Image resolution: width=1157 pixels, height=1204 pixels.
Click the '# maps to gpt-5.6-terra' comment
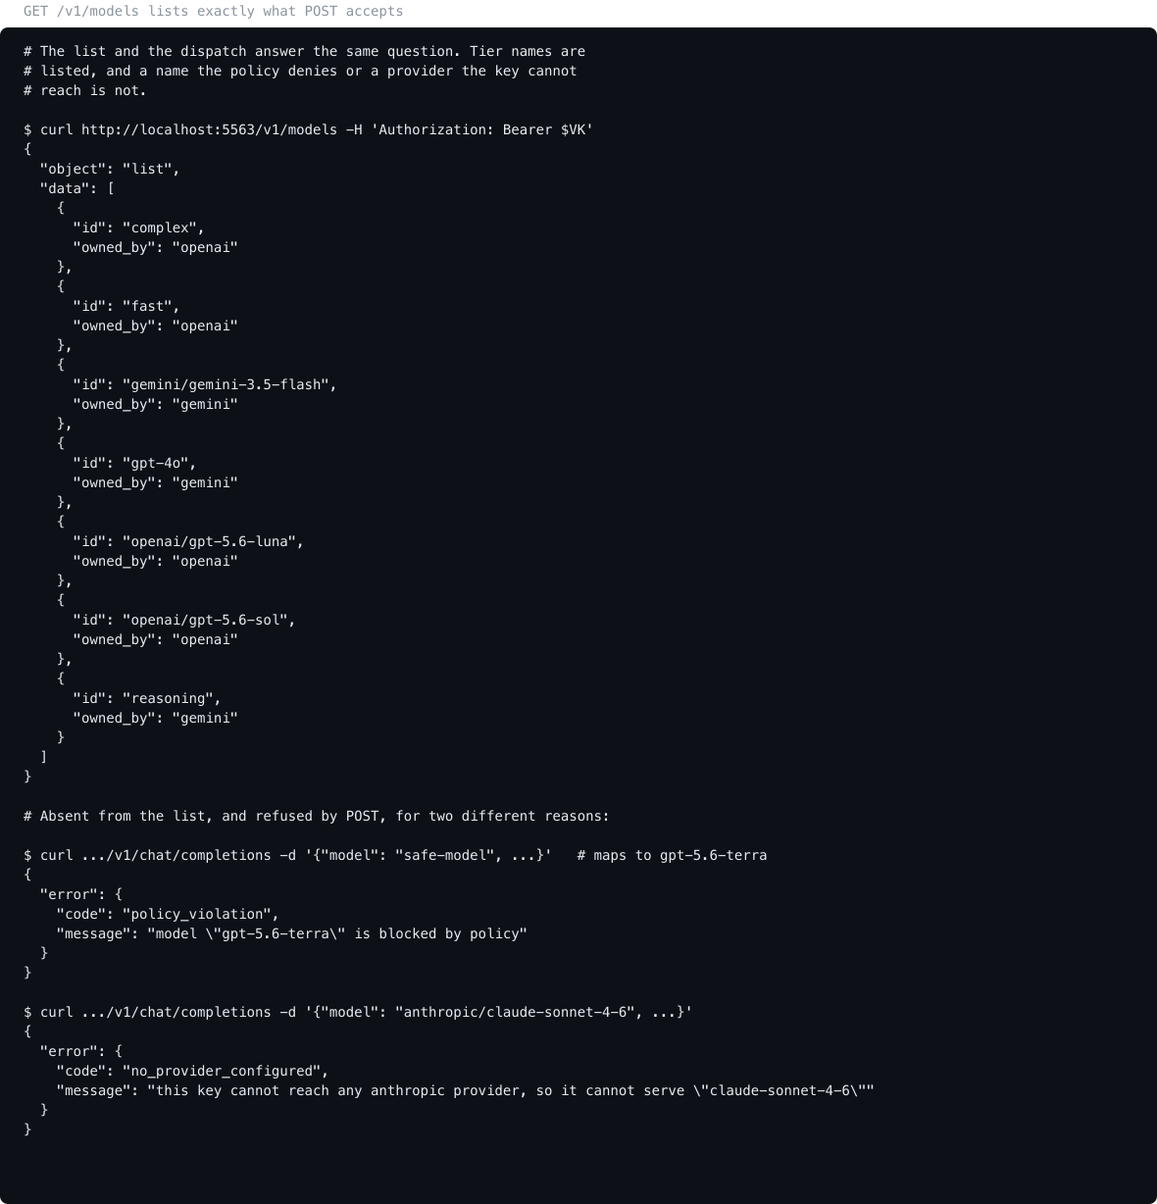[672, 855]
